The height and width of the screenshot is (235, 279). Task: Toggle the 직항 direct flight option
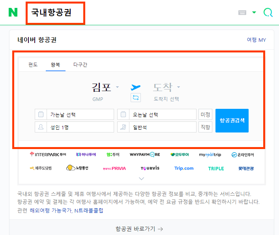coord(205,127)
